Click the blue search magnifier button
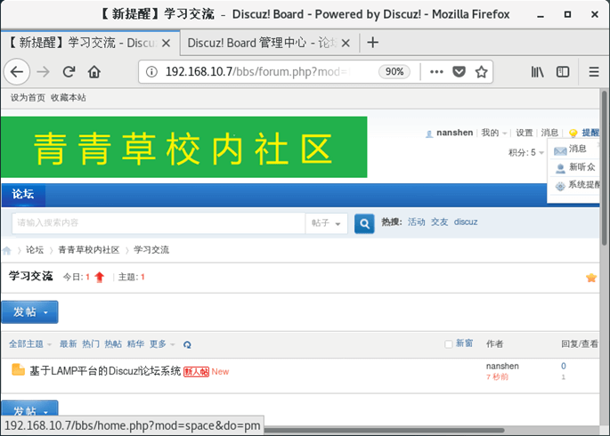The image size is (610, 436). 364,223
